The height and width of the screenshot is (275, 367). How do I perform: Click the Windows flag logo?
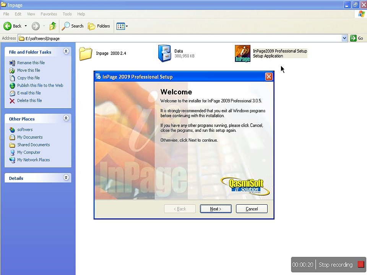click(x=361, y=14)
